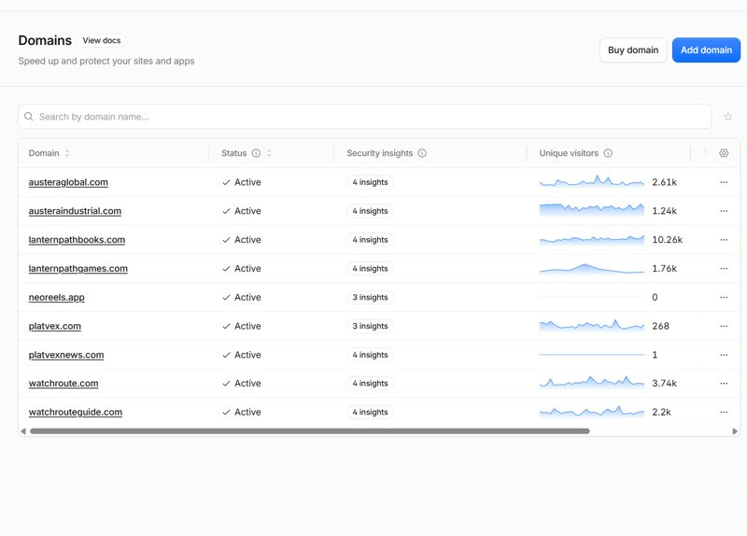Click the 1.76k visitors value
This screenshot has height=536, width=747.
[664, 268]
